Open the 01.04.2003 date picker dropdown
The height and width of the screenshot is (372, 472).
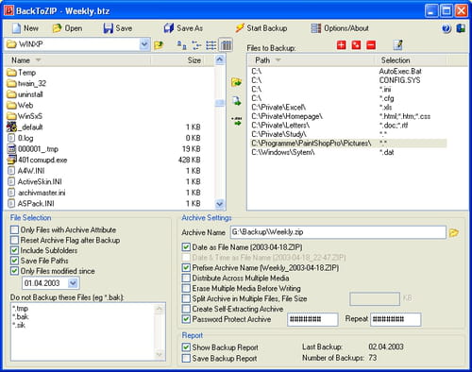click(x=73, y=283)
